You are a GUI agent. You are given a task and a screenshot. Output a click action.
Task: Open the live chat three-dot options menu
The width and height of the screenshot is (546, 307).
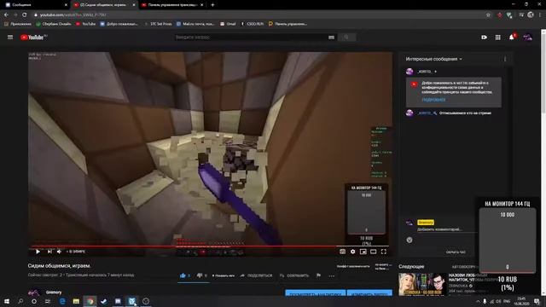click(505, 59)
